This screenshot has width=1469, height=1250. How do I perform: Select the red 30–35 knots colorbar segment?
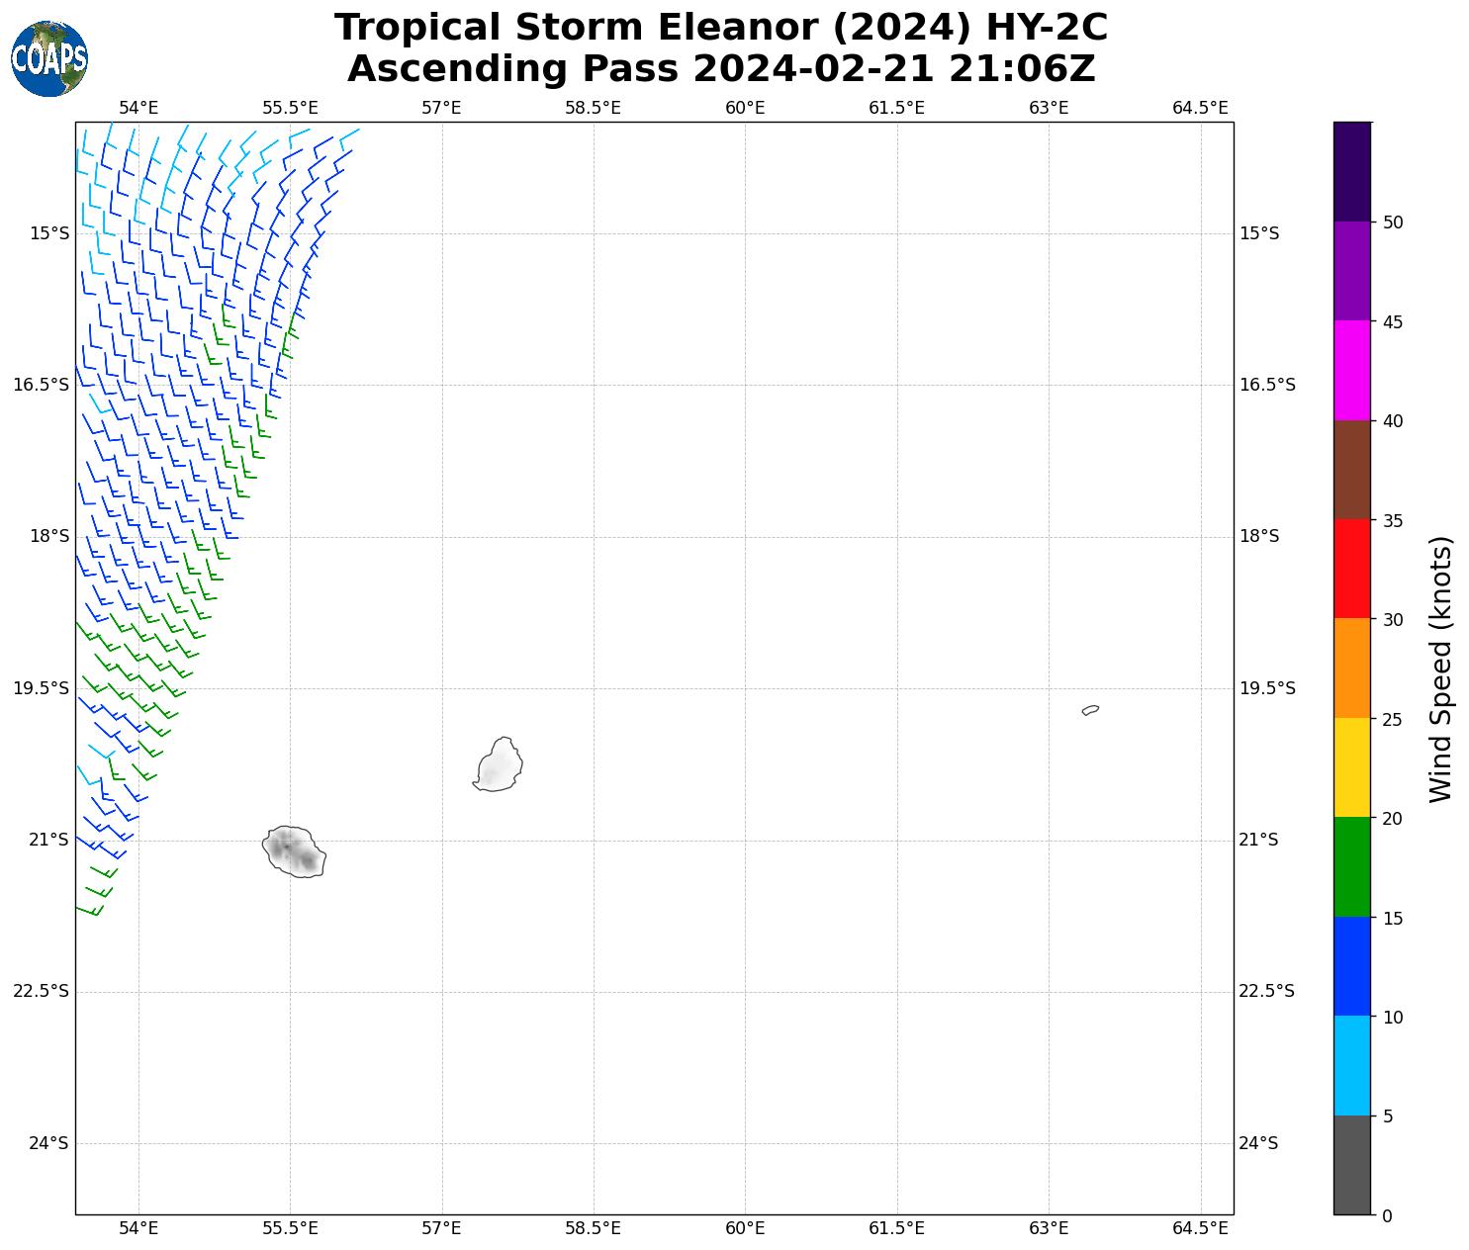1351,569
